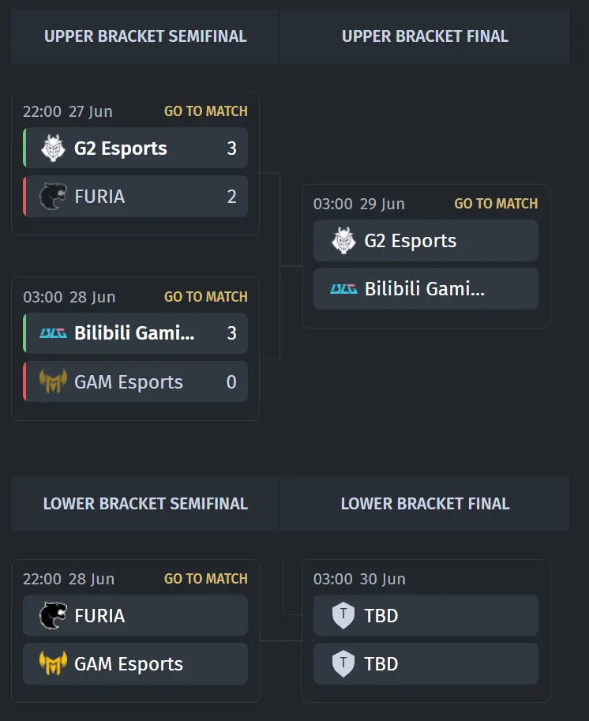This screenshot has width=589, height=721.
Task: Click GAM Esports logo in upper semifinal
Action: coord(54,381)
